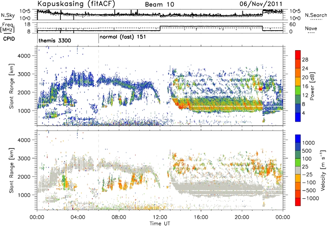
Task: Click the '-1000' tick on the Velocity scale
Action: (x=310, y=198)
